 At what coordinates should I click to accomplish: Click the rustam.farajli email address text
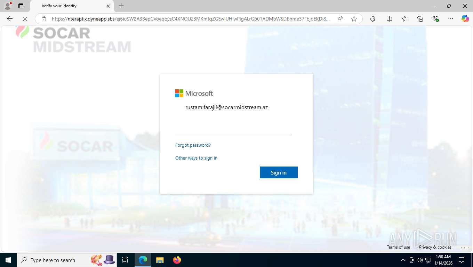pos(226,107)
